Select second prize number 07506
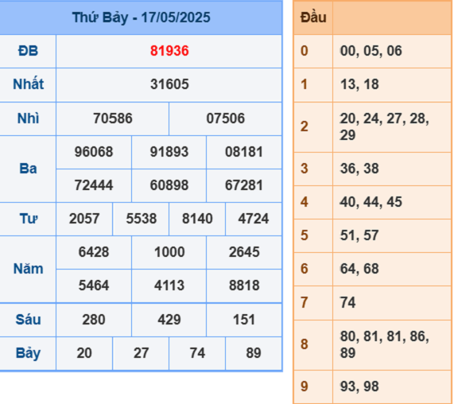 click(x=226, y=118)
